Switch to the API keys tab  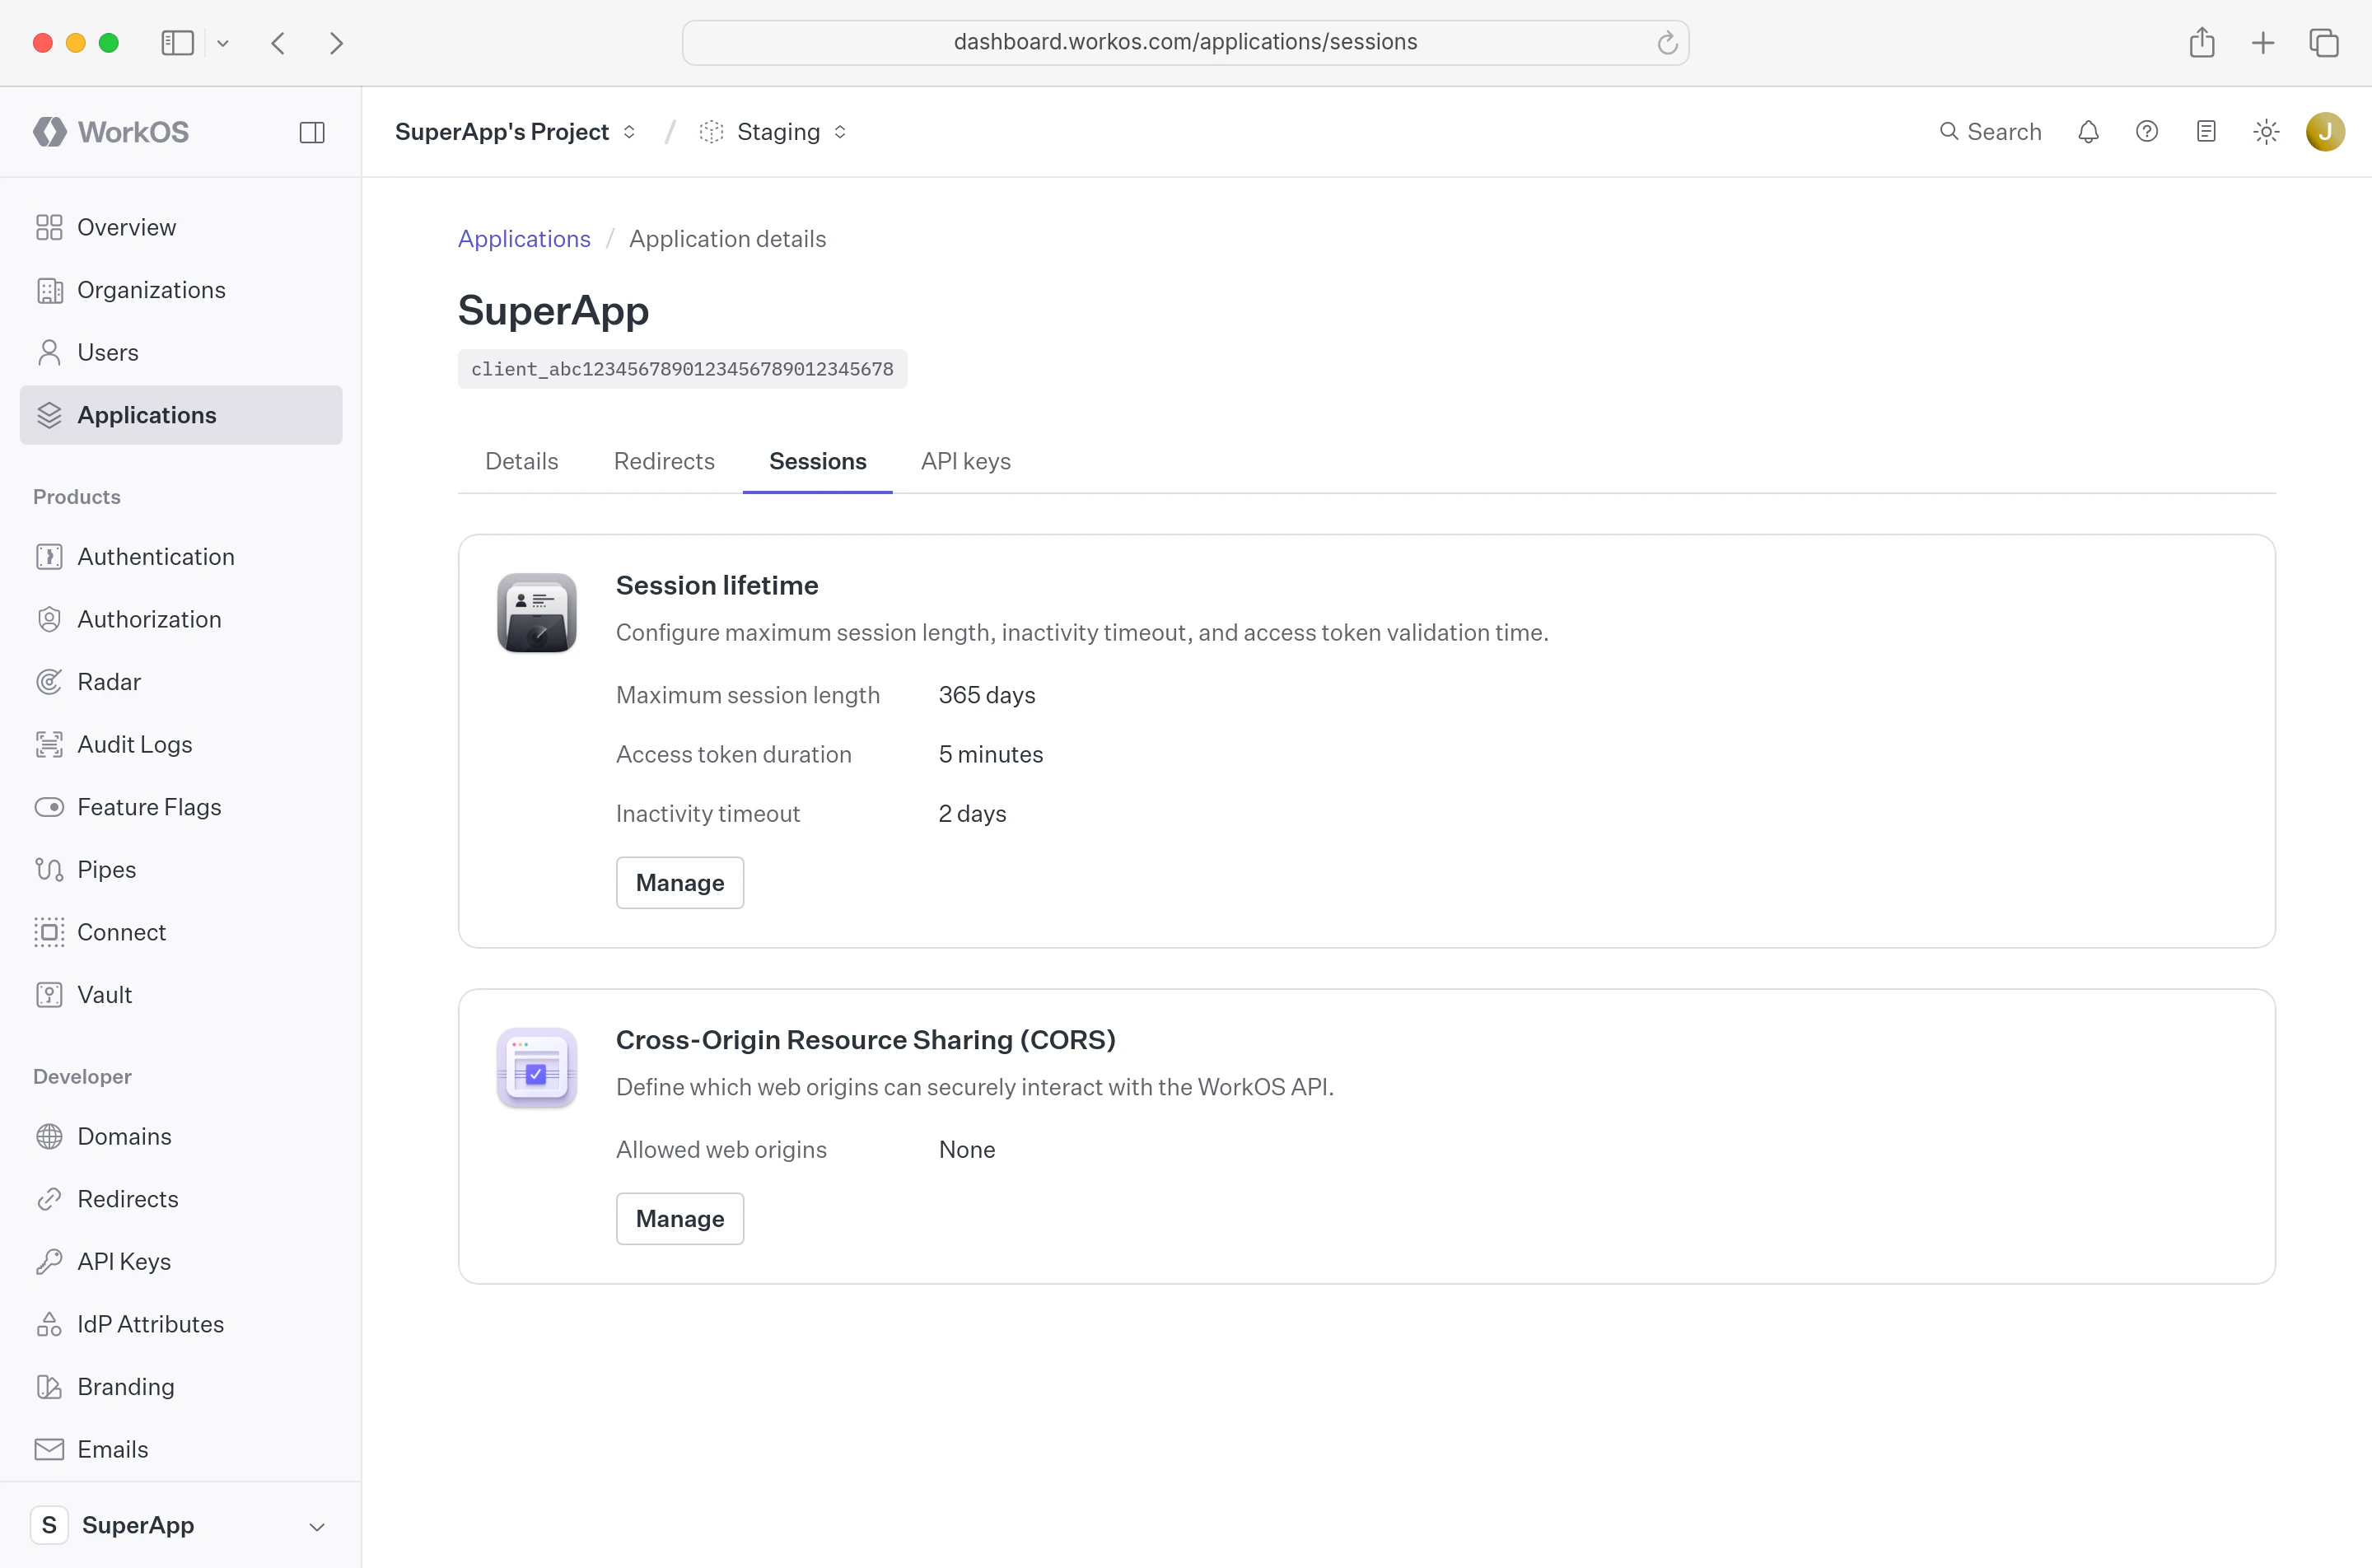966,461
